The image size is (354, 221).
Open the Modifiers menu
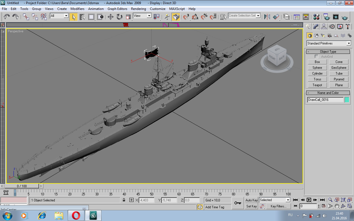click(77, 9)
